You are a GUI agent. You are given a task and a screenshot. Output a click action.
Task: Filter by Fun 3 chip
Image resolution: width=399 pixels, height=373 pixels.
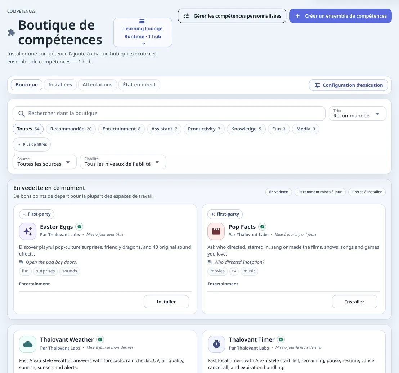pyautogui.click(x=279, y=129)
